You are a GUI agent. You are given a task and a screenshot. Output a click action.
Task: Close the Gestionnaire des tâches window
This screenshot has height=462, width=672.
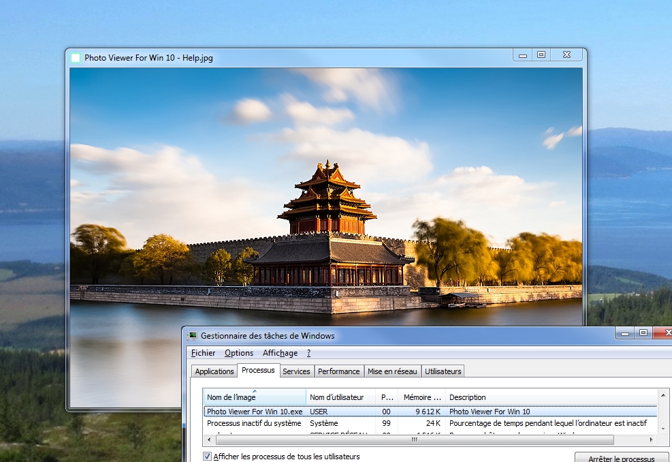tap(663, 333)
